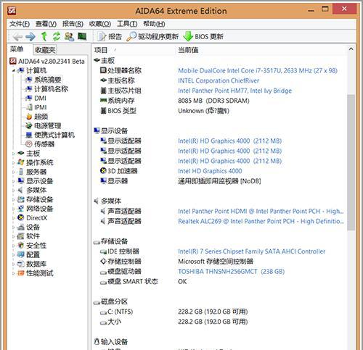Expand the 操作系统 tree node
Image resolution: width=363 pixels, height=350 pixels.
[14, 162]
